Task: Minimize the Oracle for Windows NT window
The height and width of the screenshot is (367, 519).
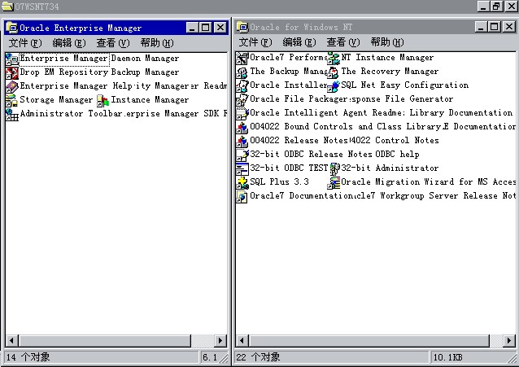Action: pos(481,27)
